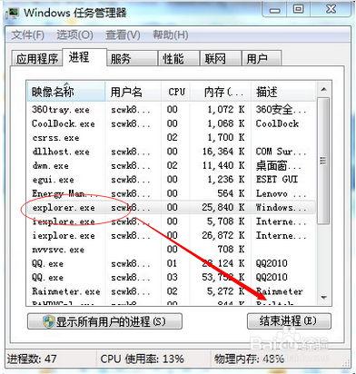
Task: Select the Rainmeter.exe process
Action: coord(172,291)
